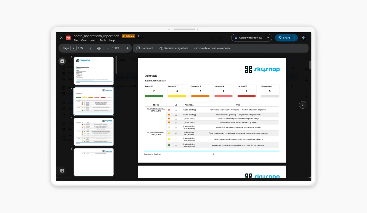Click the Request eSignature button
Image resolution: width=367 pixels, height=213 pixels.
[174, 48]
